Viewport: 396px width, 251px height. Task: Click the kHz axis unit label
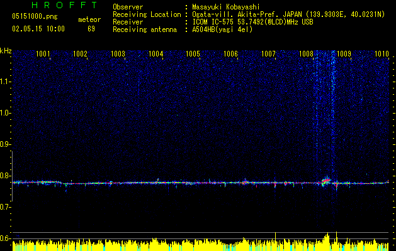click(x=6, y=51)
